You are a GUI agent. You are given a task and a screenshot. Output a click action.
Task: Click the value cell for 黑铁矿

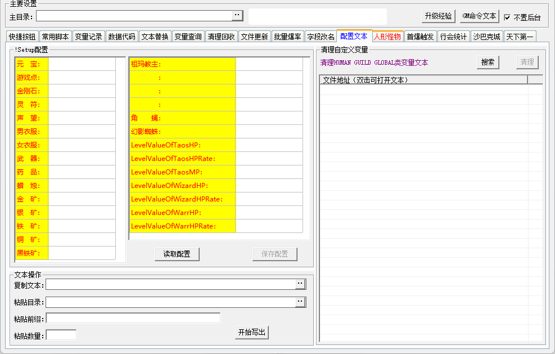[x=82, y=253]
